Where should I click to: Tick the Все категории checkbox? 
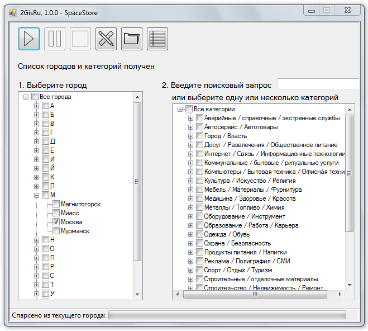click(189, 109)
